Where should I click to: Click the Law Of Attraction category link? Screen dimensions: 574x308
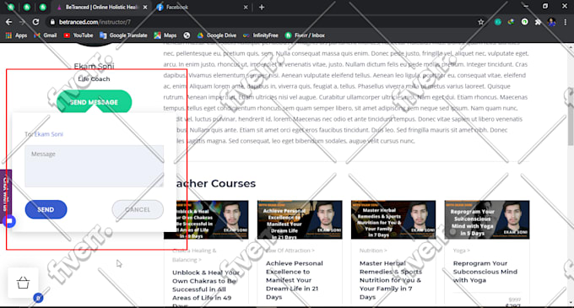coord(290,251)
